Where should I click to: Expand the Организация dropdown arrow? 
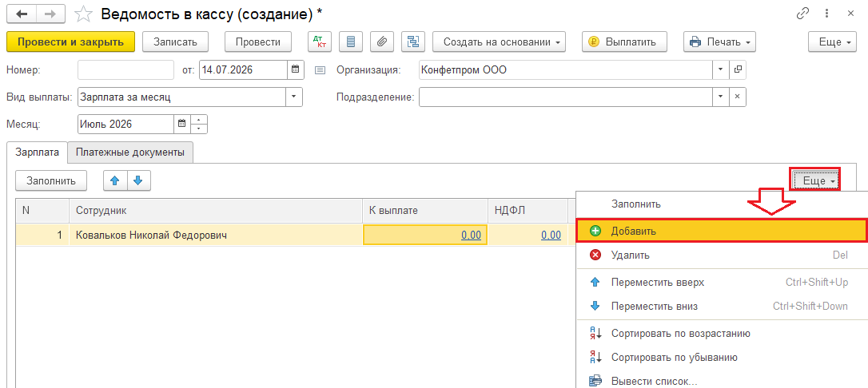pyautogui.click(x=720, y=69)
